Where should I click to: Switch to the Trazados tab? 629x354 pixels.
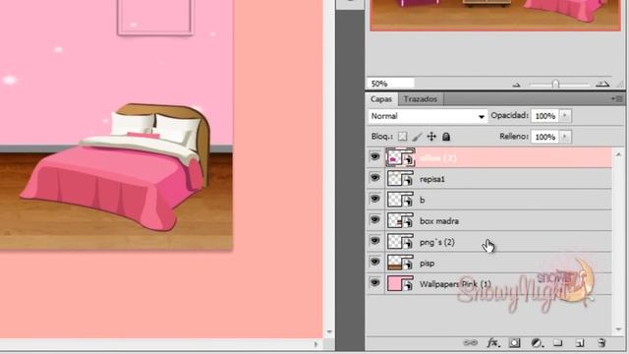[x=421, y=98]
